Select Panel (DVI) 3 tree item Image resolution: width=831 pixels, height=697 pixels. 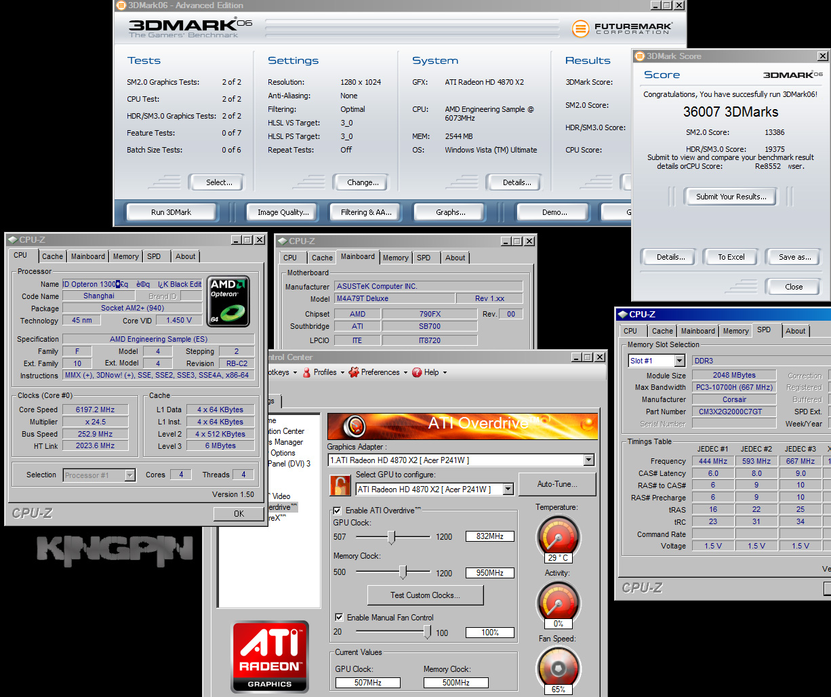tap(289, 464)
